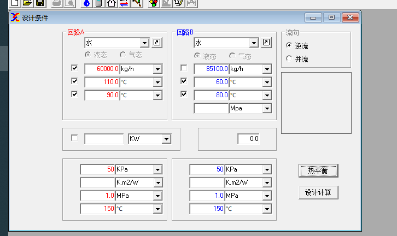397x236 pixels.
Task: Enable loop B flow rate 85100.0 checkbox
Action: point(184,68)
